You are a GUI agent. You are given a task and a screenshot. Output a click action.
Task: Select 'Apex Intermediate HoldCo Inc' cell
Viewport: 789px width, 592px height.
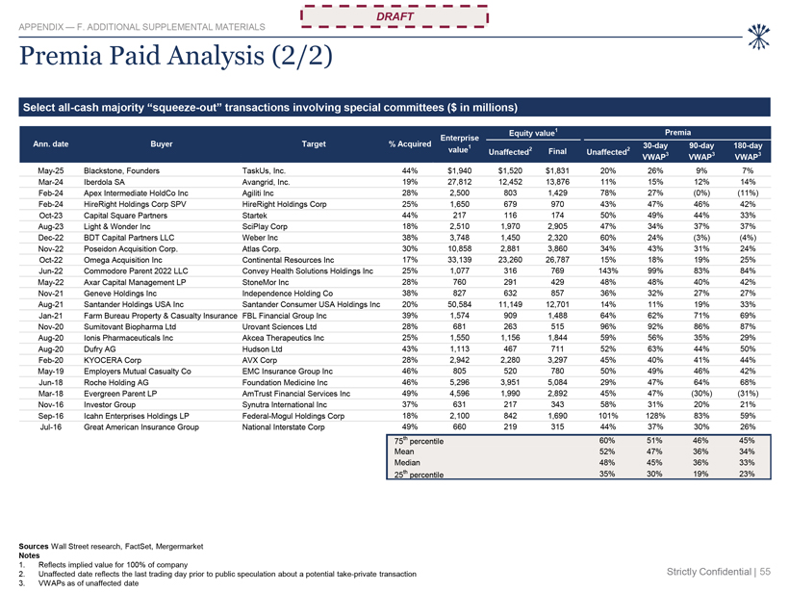coord(136,193)
